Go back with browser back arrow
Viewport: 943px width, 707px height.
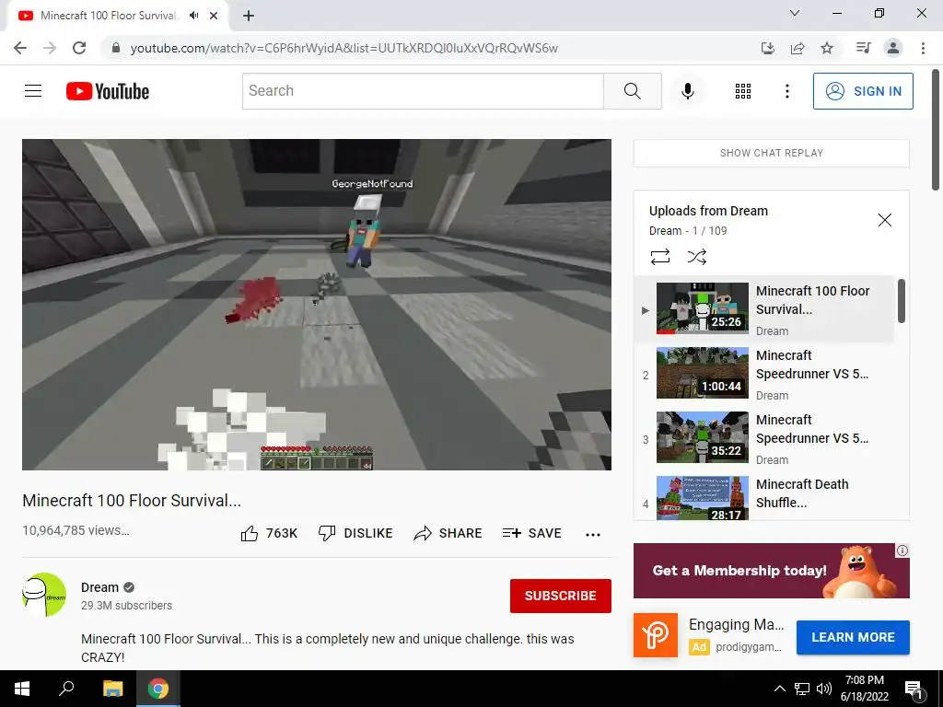coord(20,48)
